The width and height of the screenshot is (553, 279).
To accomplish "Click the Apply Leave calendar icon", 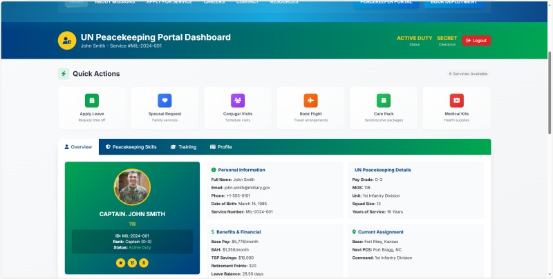I will click(x=92, y=100).
